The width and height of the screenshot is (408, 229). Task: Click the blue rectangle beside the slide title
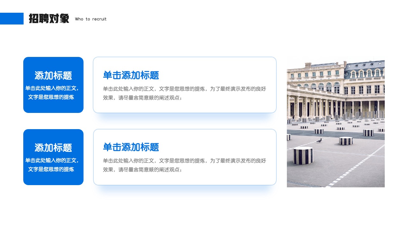point(12,18)
